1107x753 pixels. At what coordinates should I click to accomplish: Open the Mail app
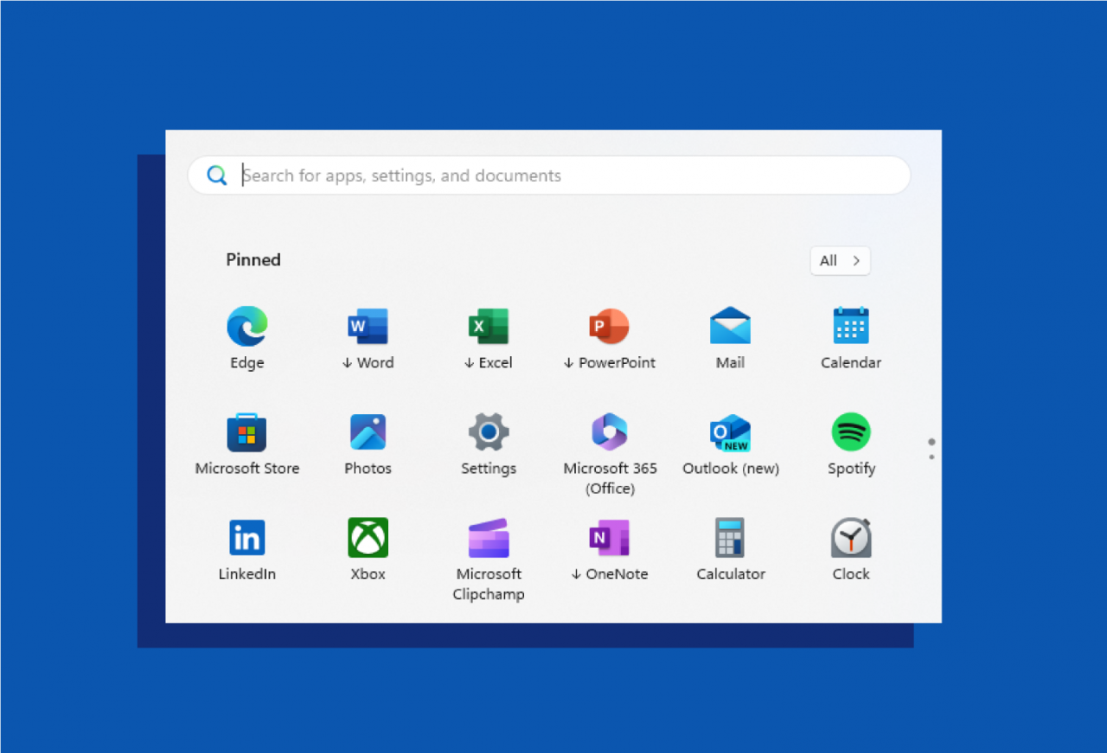point(730,327)
